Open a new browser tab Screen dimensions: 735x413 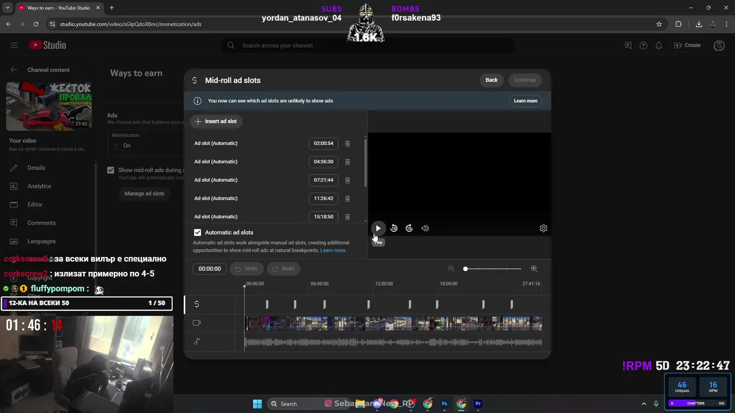pyautogui.click(x=111, y=7)
